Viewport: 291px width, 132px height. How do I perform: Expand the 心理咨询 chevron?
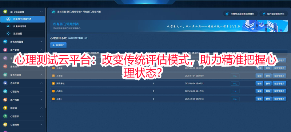click(x=41, y=92)
